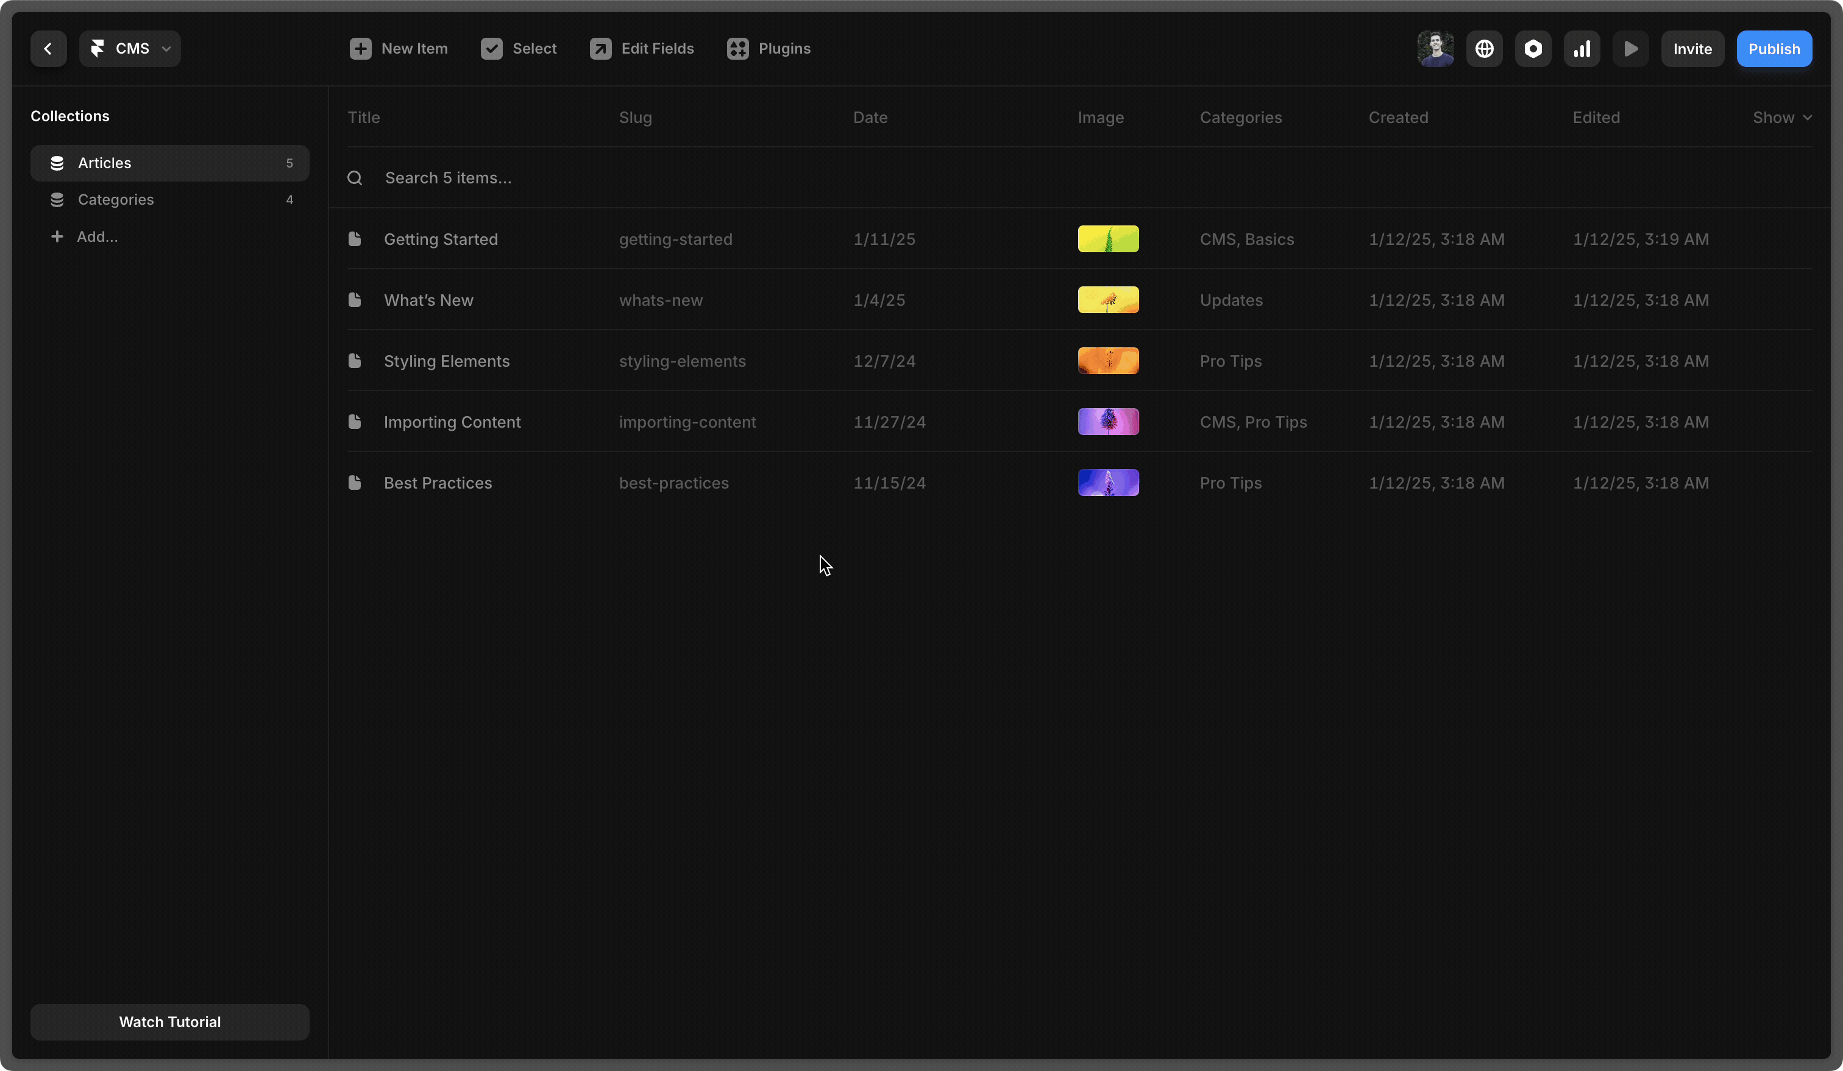Open the analytics bar chart icon
Screen dimensions: 1843x1071
click(1582, 49)
